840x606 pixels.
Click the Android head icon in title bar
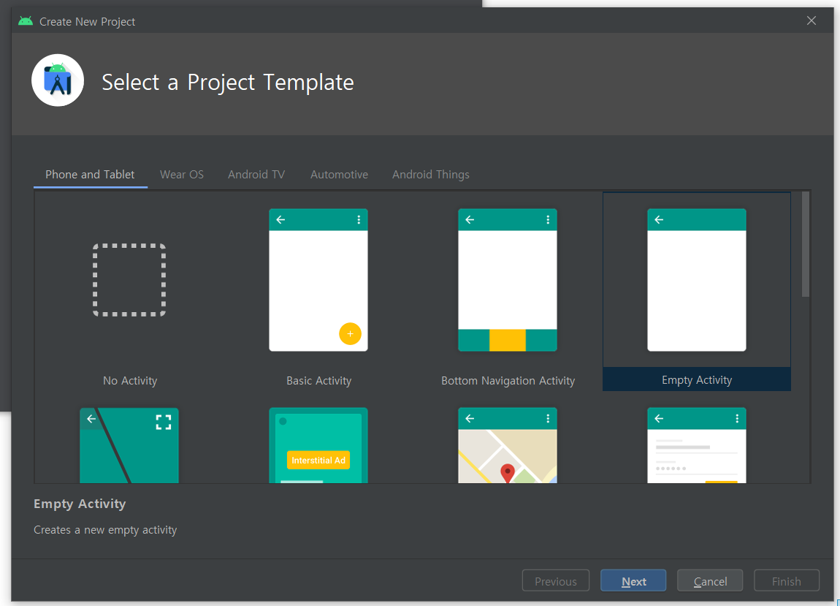click(25, 21)
